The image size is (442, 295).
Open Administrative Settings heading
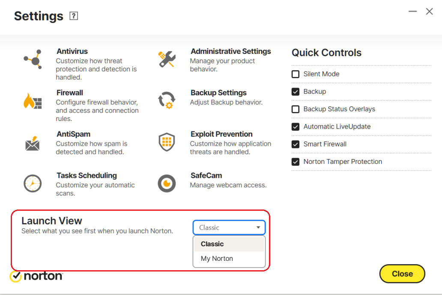point(230,51)
